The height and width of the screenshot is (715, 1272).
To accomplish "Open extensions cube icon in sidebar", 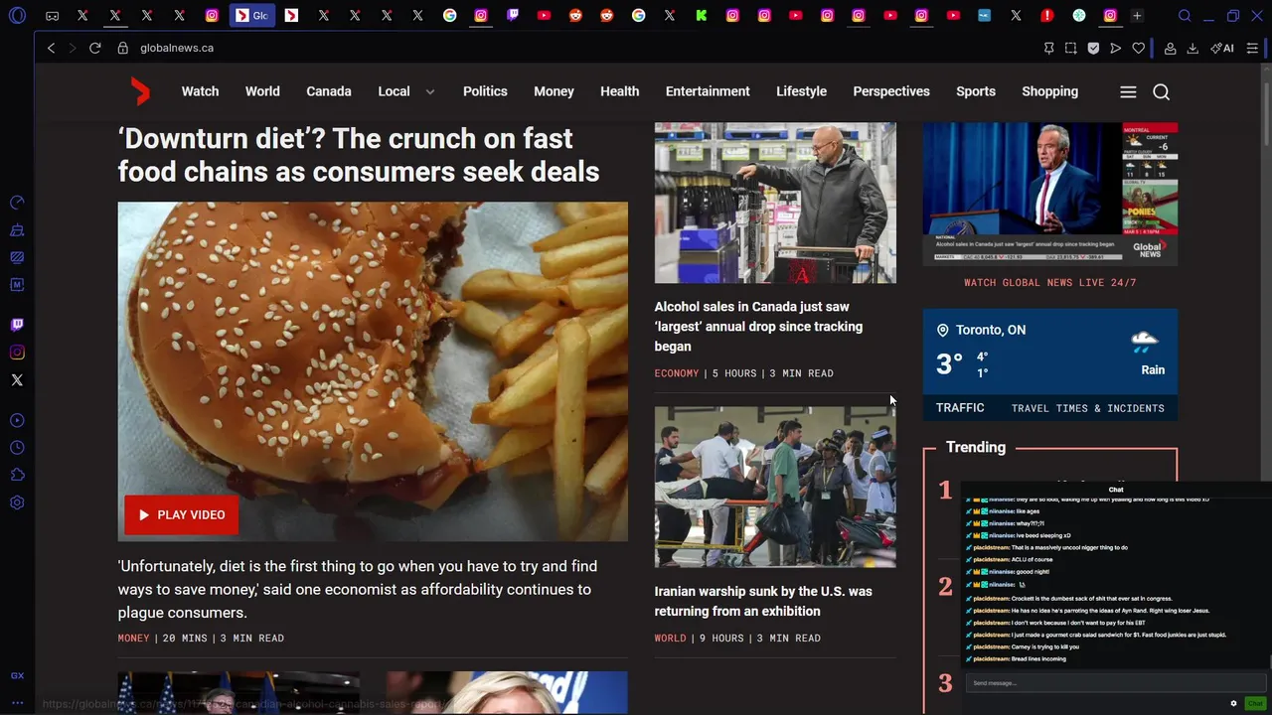I will [x=17, y=476].
